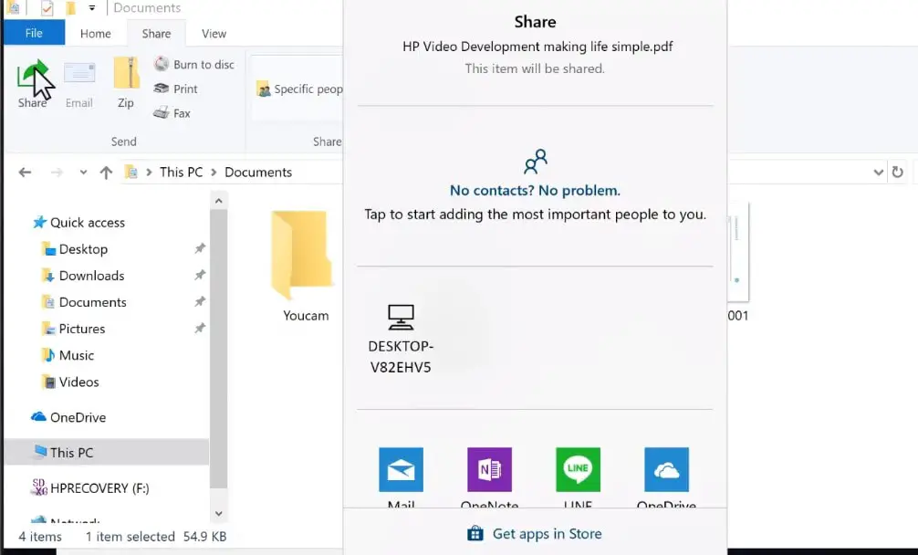Click the New folder icon in title bar
Image resolution: width=918 pixels, height=555 pixels.
[x=70, y=8]
